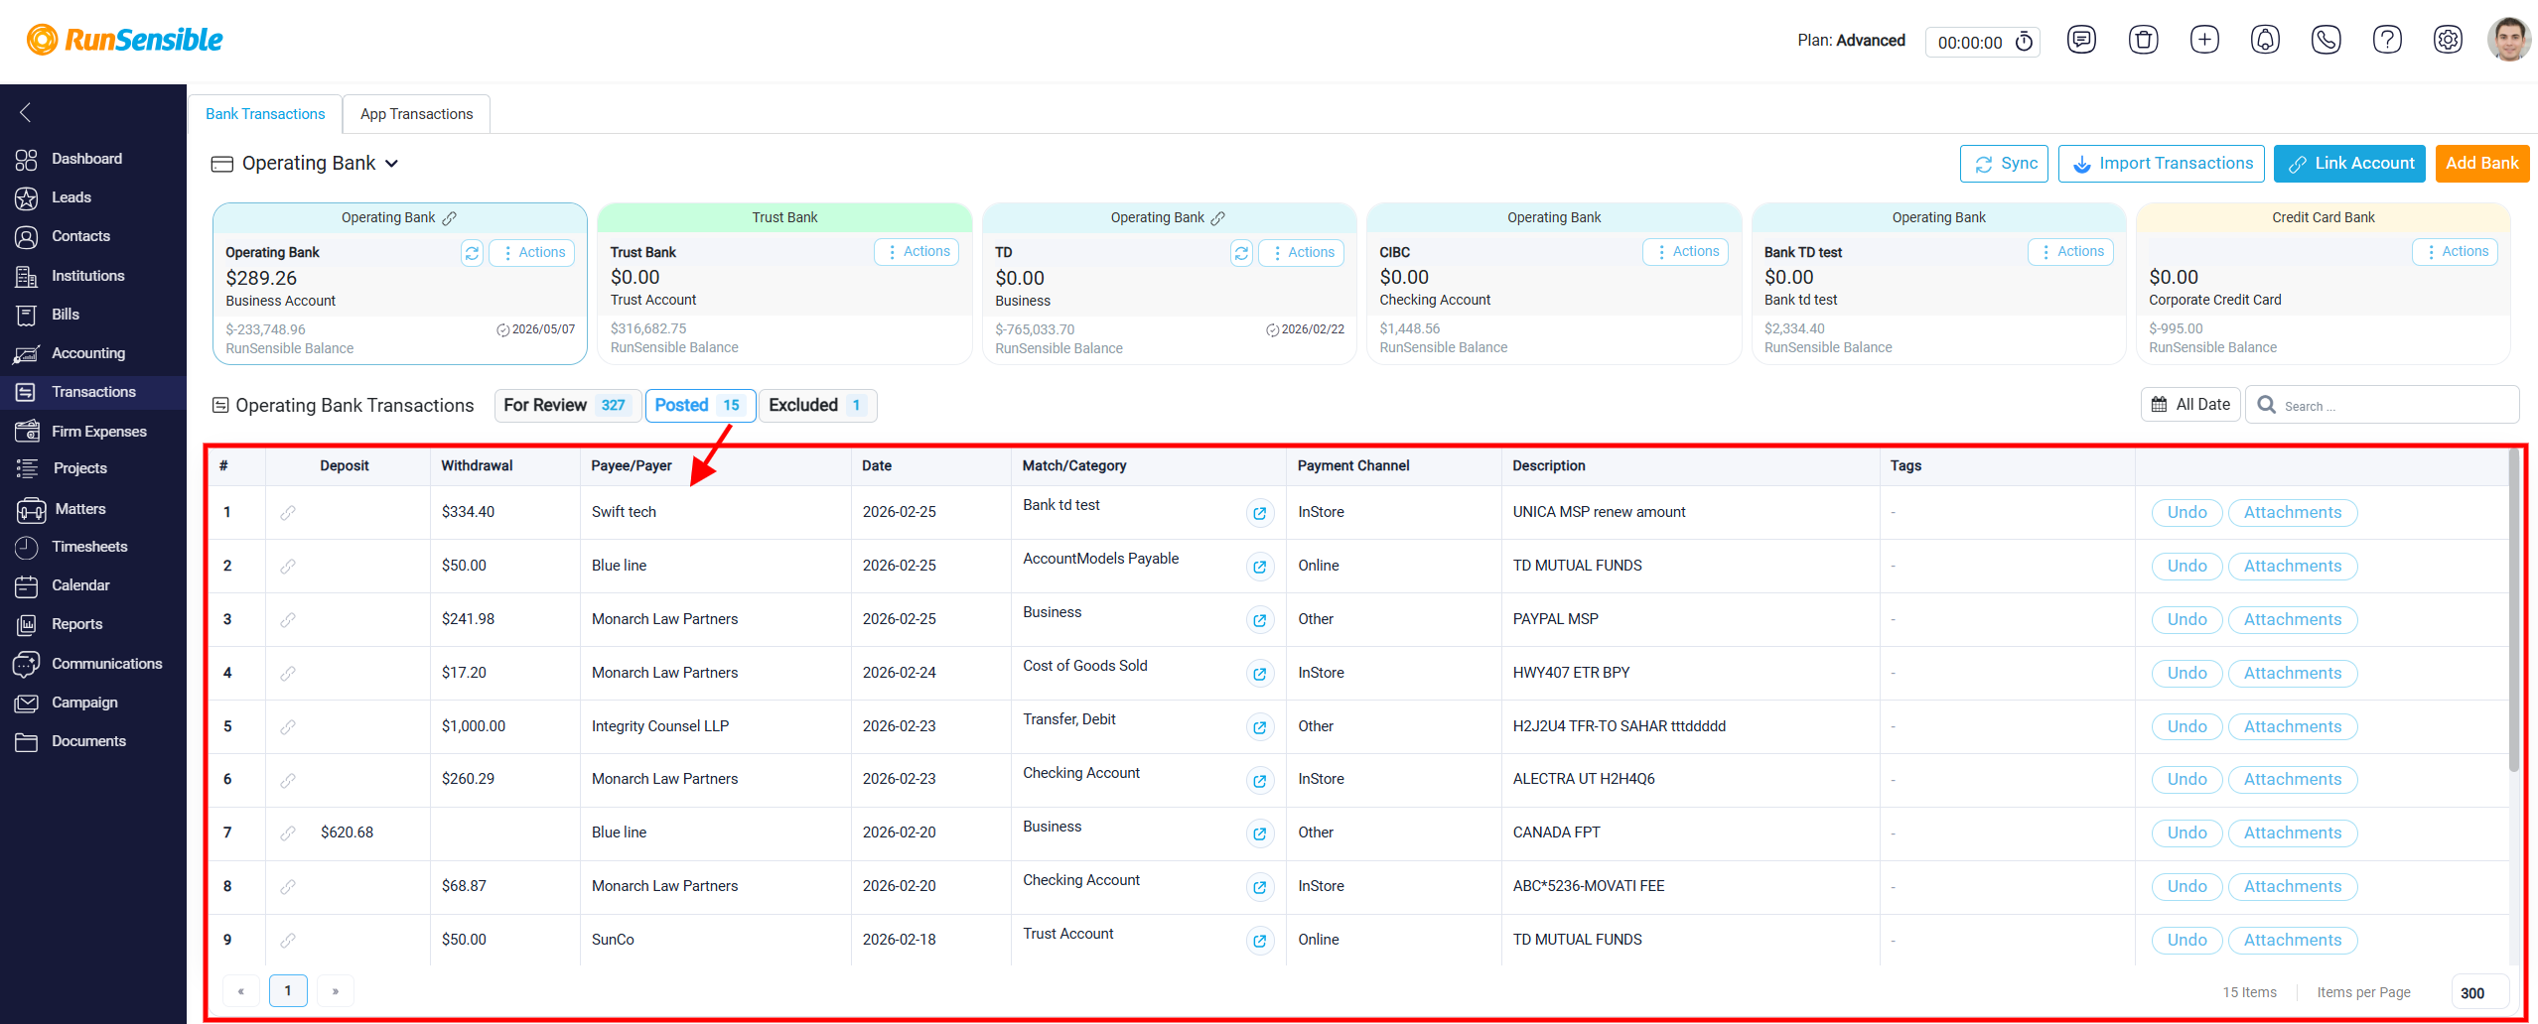This screenshot has height=1024, width=2538.
Task: Click link icon in row 7
Action: pyautogui.click(x=288, y=833)
